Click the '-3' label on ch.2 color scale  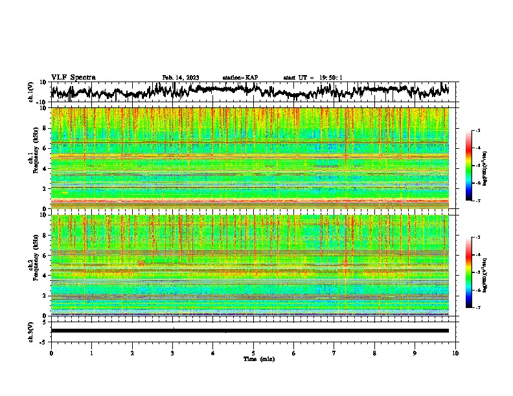[x=477, y=237]
